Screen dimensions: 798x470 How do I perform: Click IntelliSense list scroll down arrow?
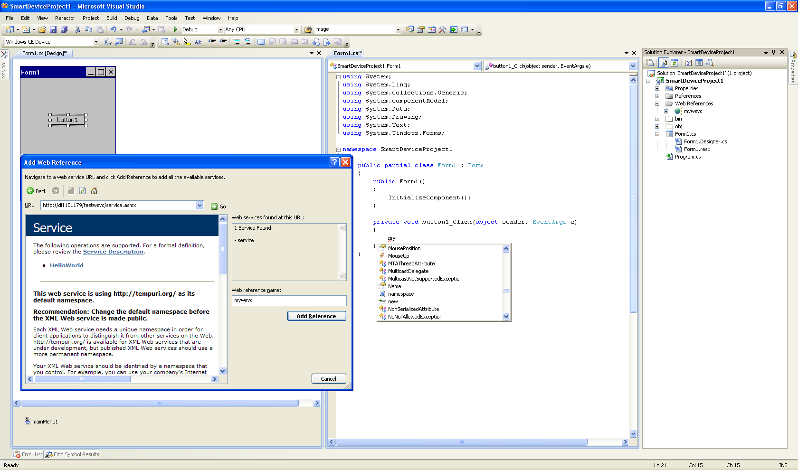coord(506,317)
